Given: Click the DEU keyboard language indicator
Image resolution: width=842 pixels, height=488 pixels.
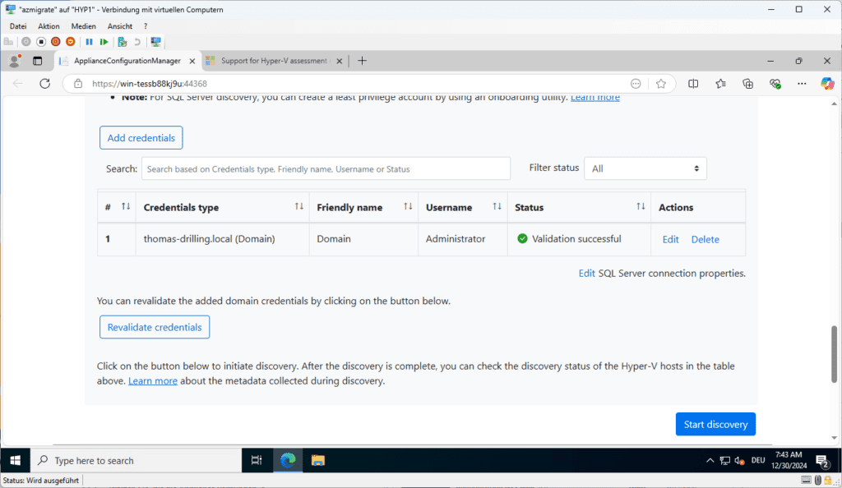Looking at the screenshot, I should 758,461.
